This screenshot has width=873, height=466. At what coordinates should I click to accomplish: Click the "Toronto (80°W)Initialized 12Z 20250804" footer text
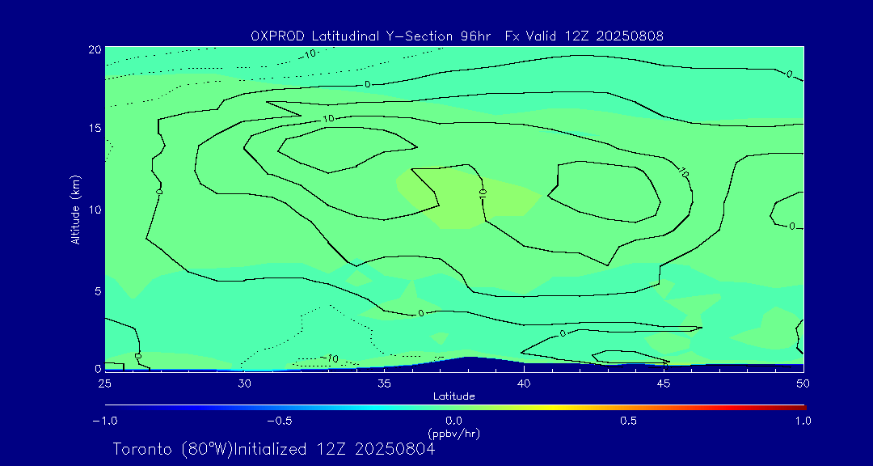[x=274, y=449]
